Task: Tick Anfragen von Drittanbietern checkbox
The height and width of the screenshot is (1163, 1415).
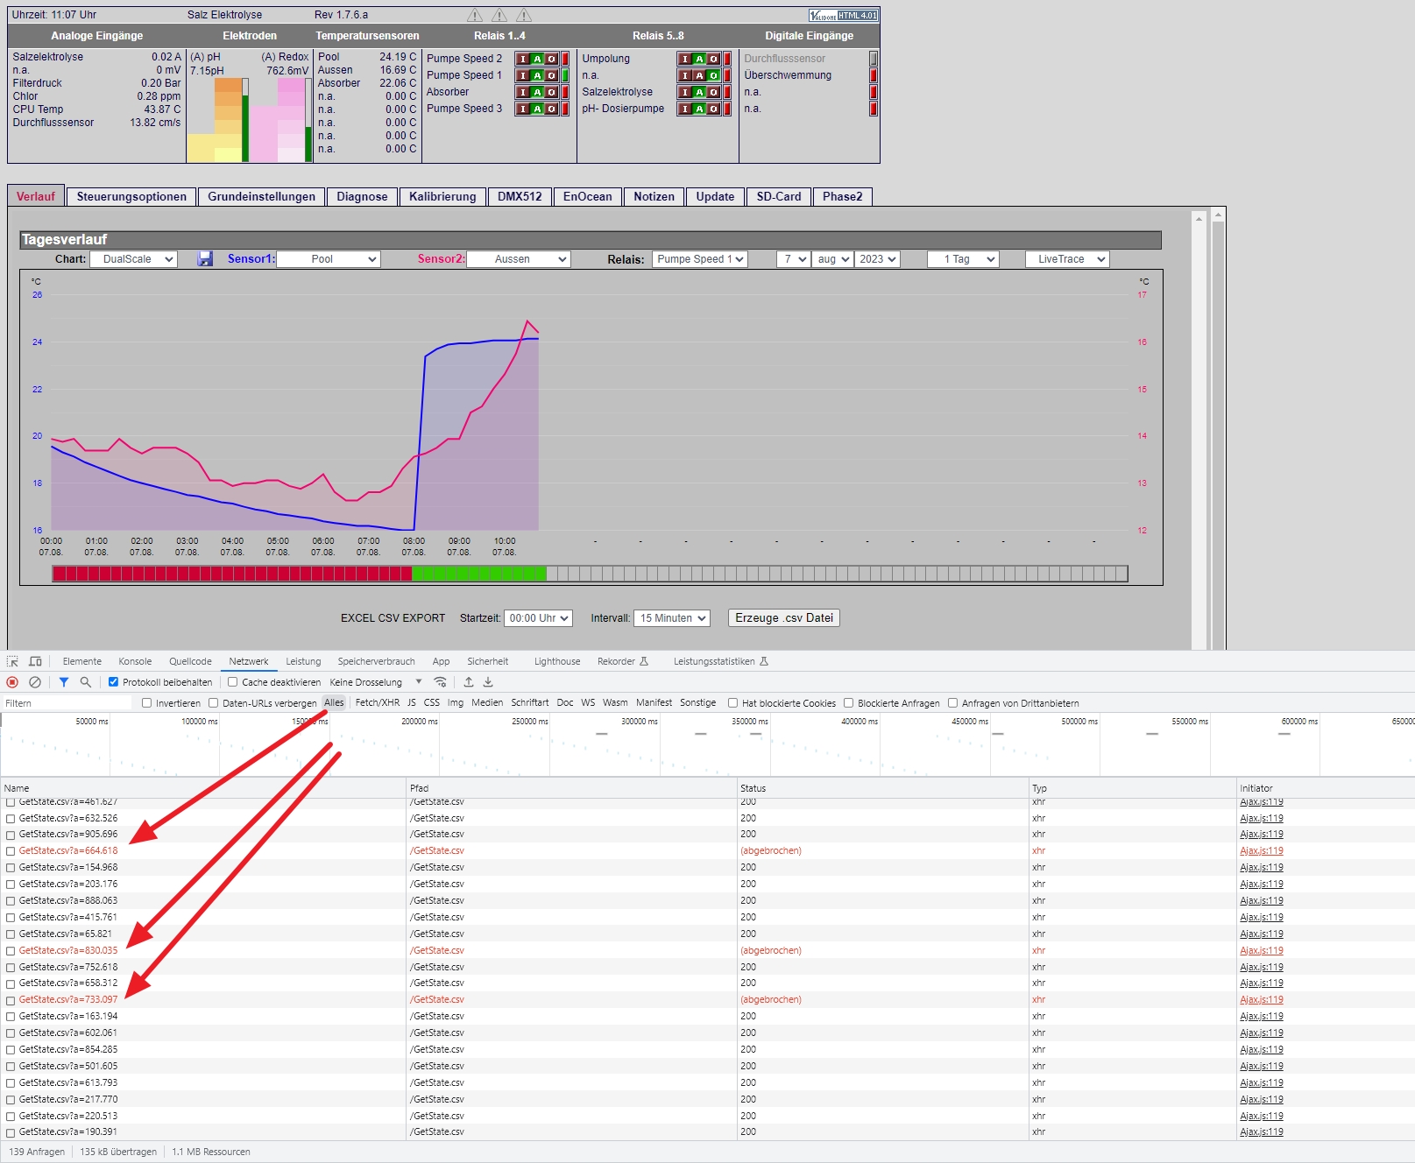Action: point(952,703)
